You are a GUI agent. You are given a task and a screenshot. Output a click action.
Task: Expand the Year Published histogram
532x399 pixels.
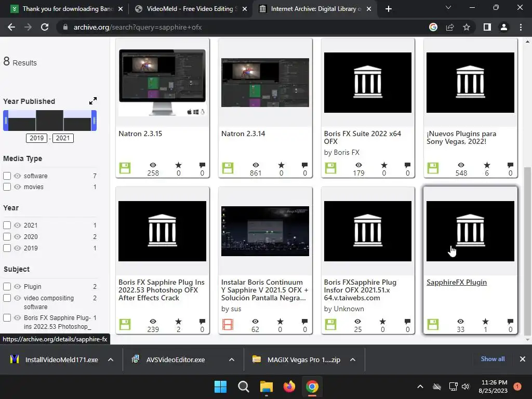click(x=92, y=101)
